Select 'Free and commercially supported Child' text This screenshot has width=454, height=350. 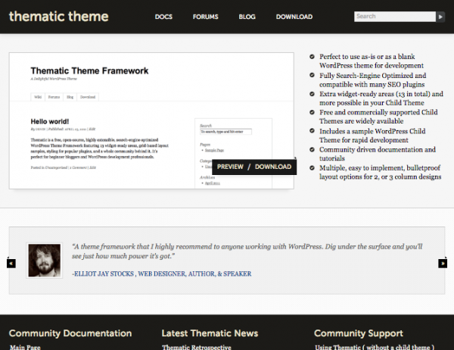(x=378, y=117)
